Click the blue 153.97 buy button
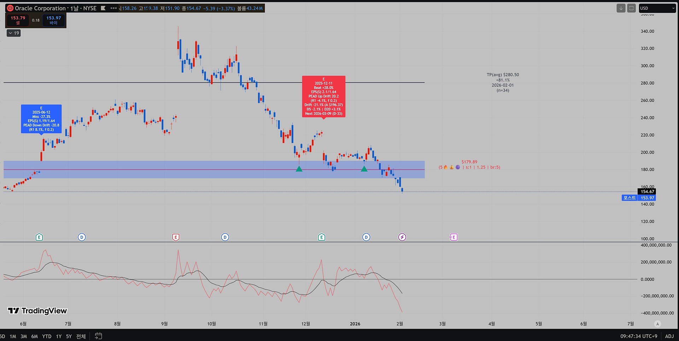 click(x=53, y=20)
